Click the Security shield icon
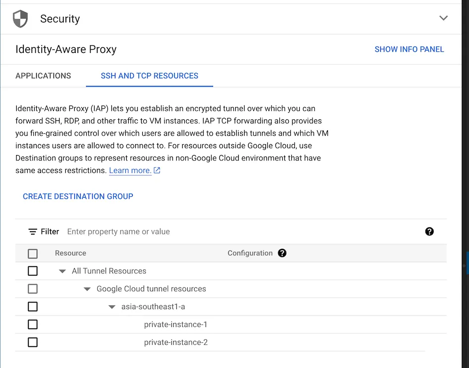Image resolution: width=469 pixels, height=368 pixels. point(20,18)
